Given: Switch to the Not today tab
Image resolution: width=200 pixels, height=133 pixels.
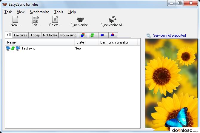Looking at the screenshot, I should [x=50, y=35].
